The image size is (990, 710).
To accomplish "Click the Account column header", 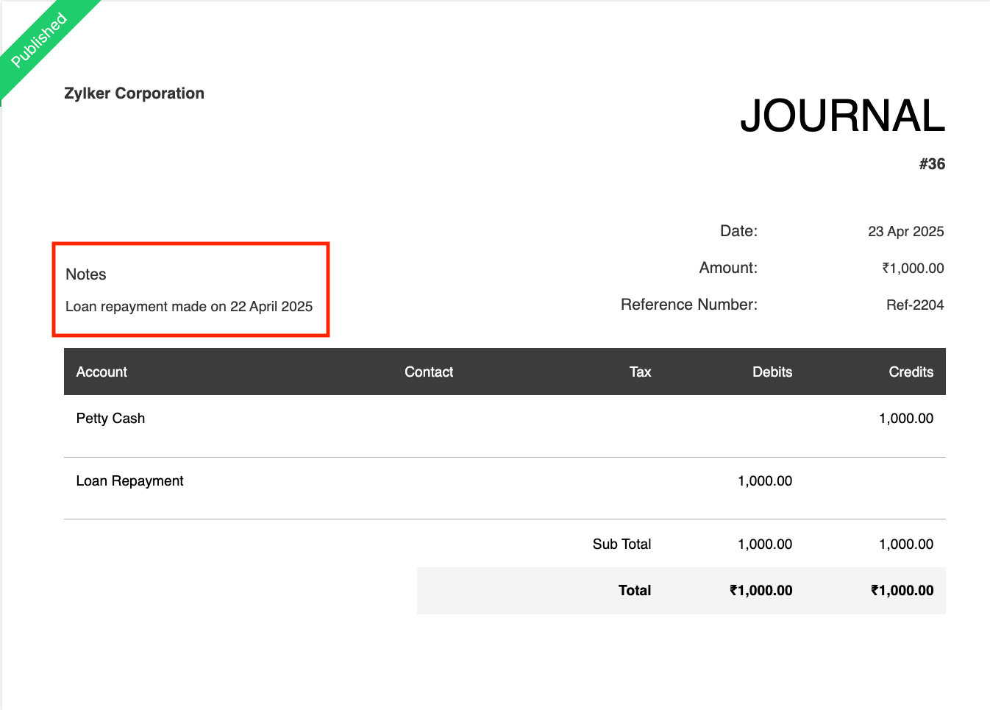I will pyautogui.click(x=101, y=372).
